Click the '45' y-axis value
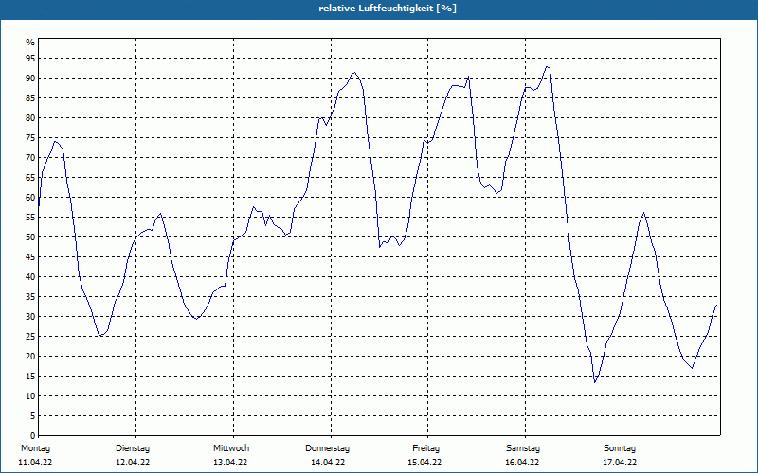758x473 pixels. coord(30,257)
